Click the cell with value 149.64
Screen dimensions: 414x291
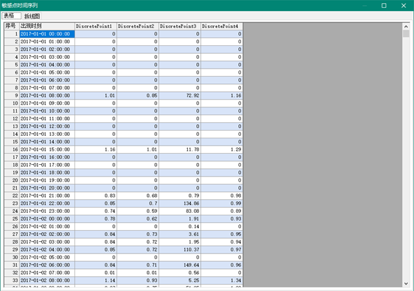coord(179,266)
